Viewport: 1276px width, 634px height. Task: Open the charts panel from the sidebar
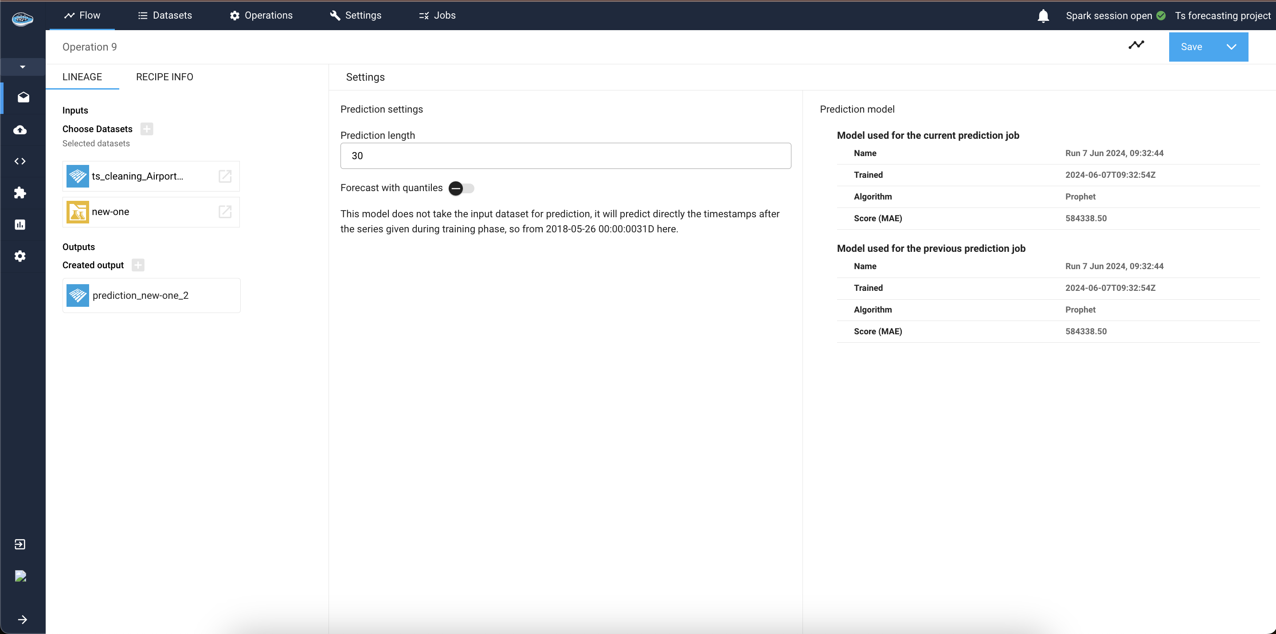click(20, 224)
